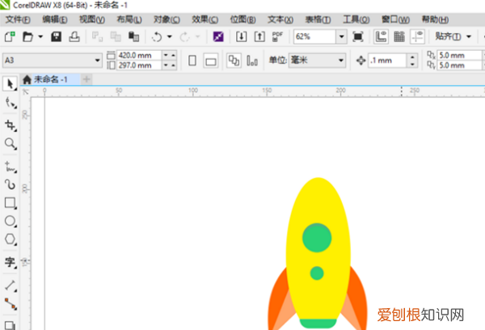Open the Redo history dropdown arrow
The image size is (485, 330).
pos(197,37)
